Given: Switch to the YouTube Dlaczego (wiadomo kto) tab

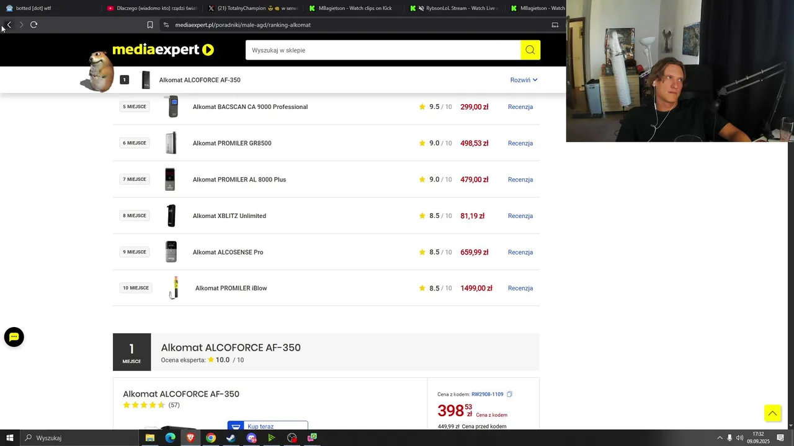Looking at the screenshot, I should coord(152,8).
